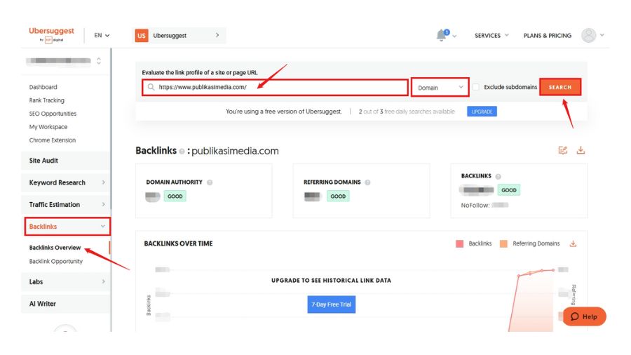This screenshot has height=355, width=631.
Task: Open Rank Tracking page
Action: [x=47, y=100]
